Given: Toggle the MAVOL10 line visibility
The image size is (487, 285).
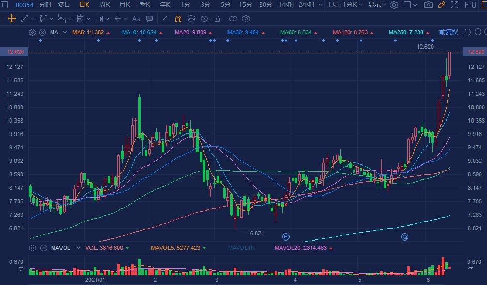Looking at the screenshot, I should pos(241,248).
